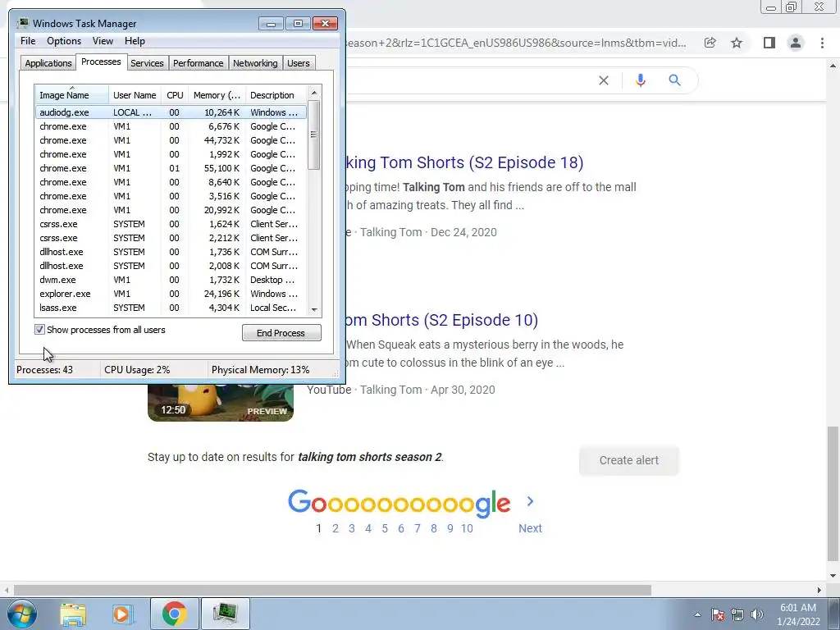Switch to the Networking tab
The image size is (840, 630).
pyautogui.click(x=255, y=63)
